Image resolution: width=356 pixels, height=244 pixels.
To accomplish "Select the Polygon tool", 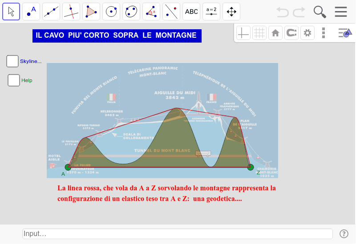I will pyautogui.click(x=91, y=12).
